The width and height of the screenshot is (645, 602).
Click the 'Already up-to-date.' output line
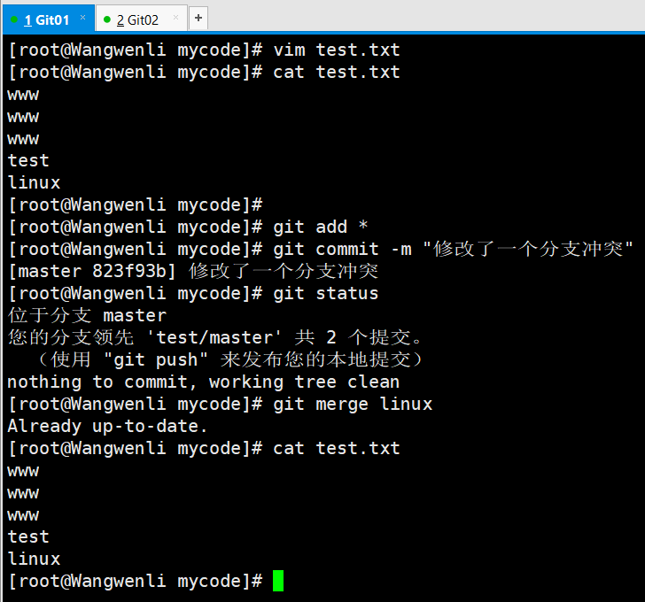(x=107, y=426)
